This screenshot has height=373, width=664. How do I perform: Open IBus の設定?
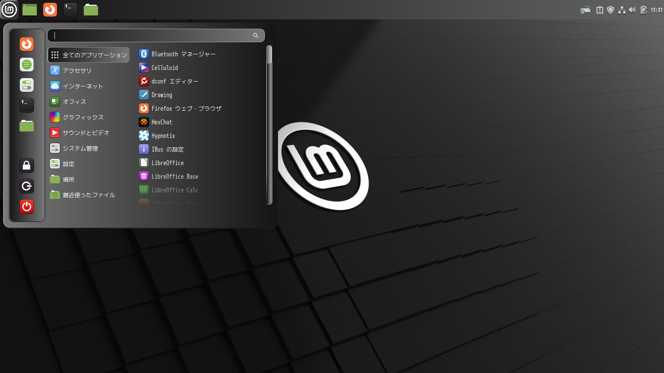(x=201, y=149)
